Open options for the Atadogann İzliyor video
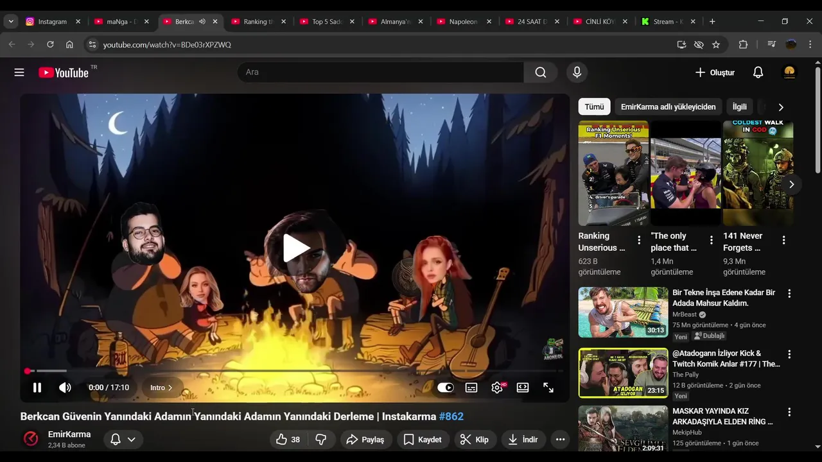Screen dimensions: 822x462 click(789, 354)
